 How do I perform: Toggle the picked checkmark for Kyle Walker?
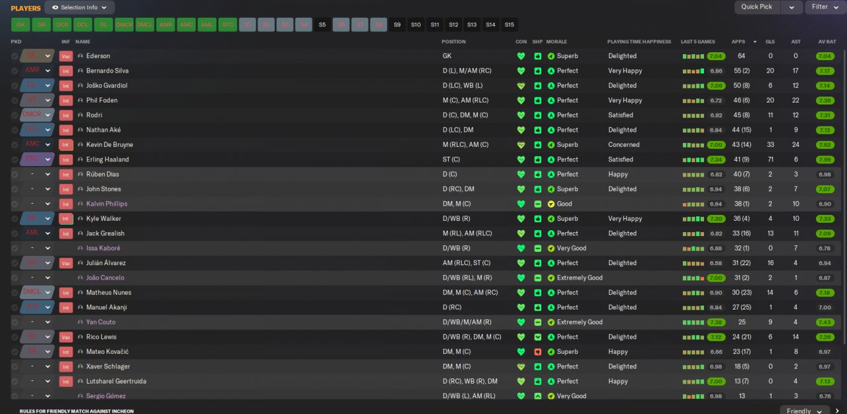(15, 219)
